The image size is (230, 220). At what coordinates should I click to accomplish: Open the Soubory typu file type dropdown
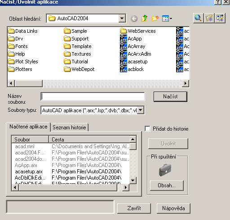(x=141, y=110)
